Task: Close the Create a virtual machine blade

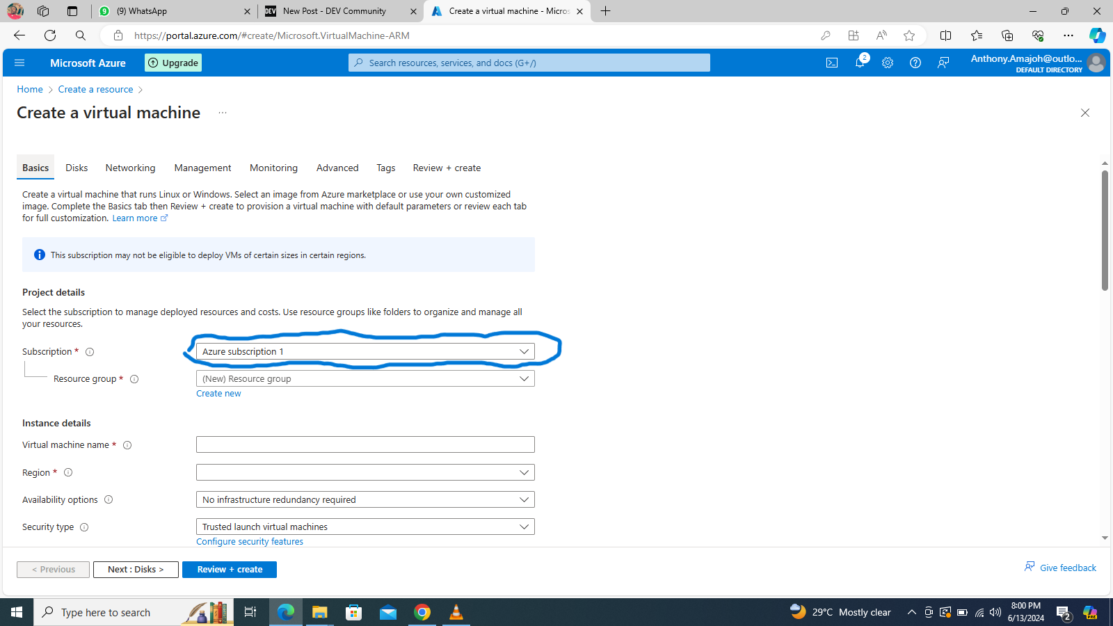Action: [1085, 113]
